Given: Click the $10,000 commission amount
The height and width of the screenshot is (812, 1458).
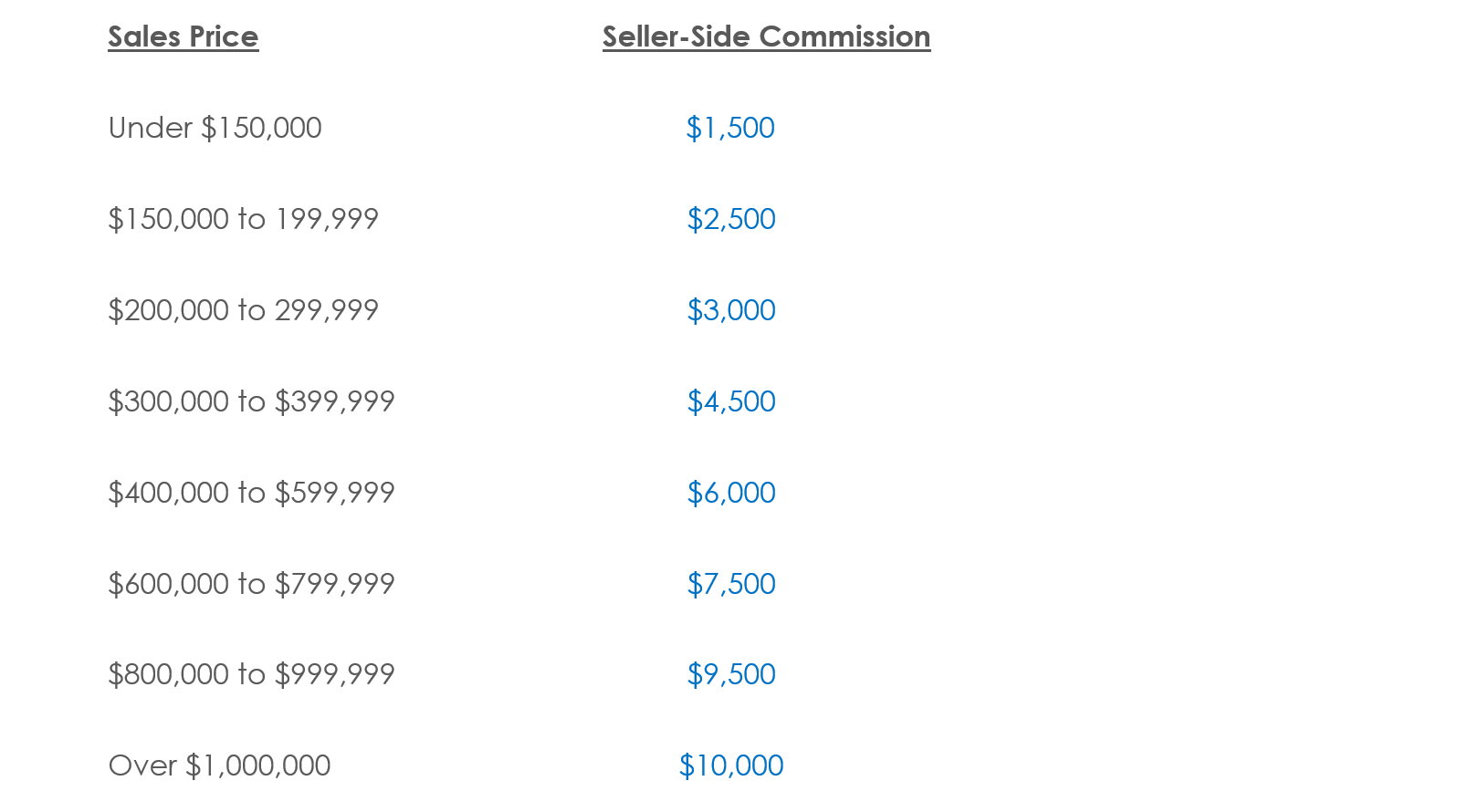Looking at the screenshot, I should click(x=731, y=765).
